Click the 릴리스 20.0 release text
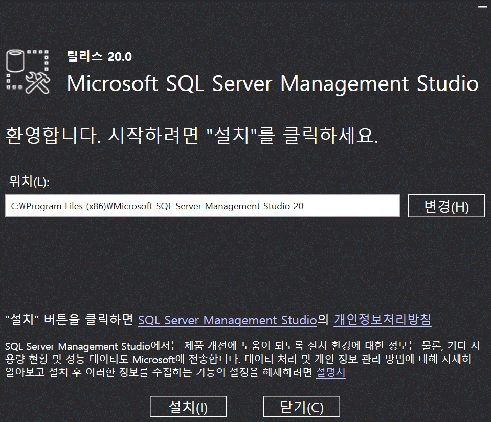491x422 pixels. point(99,57)
